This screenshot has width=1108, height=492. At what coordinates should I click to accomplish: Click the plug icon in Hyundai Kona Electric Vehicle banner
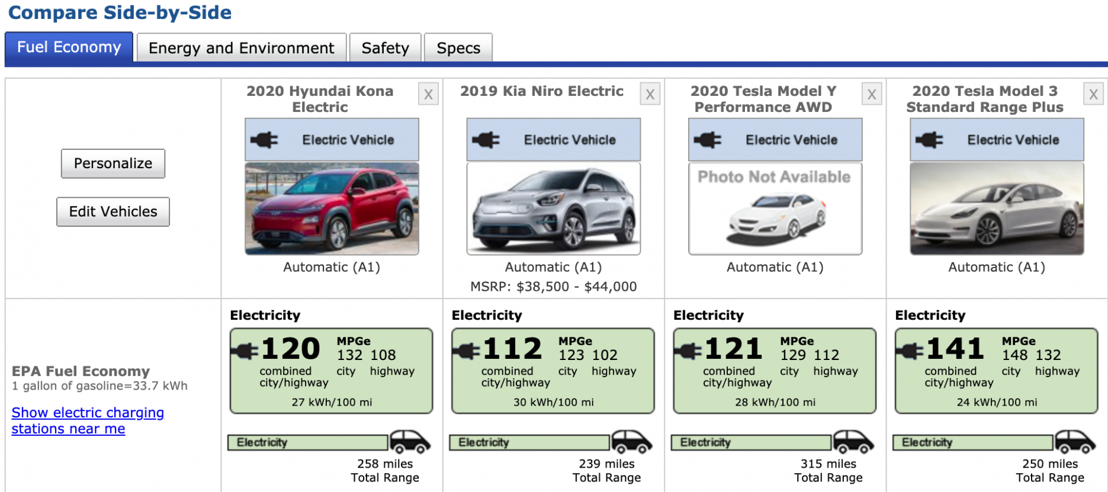[264, 140]
